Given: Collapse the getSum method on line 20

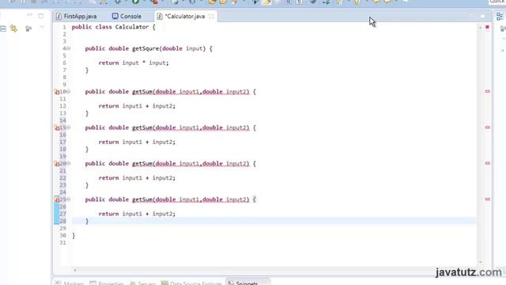Looking at the screenshot, I should [69, 163].
